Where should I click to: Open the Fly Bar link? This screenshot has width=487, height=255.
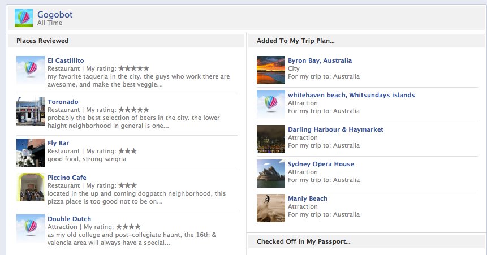tap(58, 143)
